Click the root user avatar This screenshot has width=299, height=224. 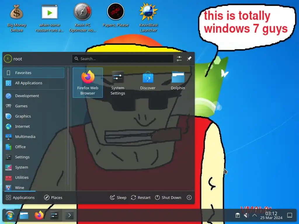8,59
